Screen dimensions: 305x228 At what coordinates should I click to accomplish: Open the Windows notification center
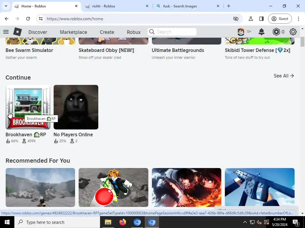296,222
